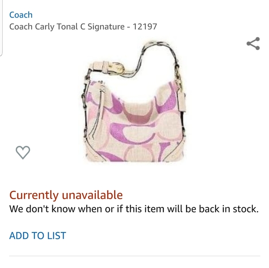Image resolution: width=269 pixels, height=268 pixels.
Task: Click the model number 12197 in title
Action: (145, 26)
